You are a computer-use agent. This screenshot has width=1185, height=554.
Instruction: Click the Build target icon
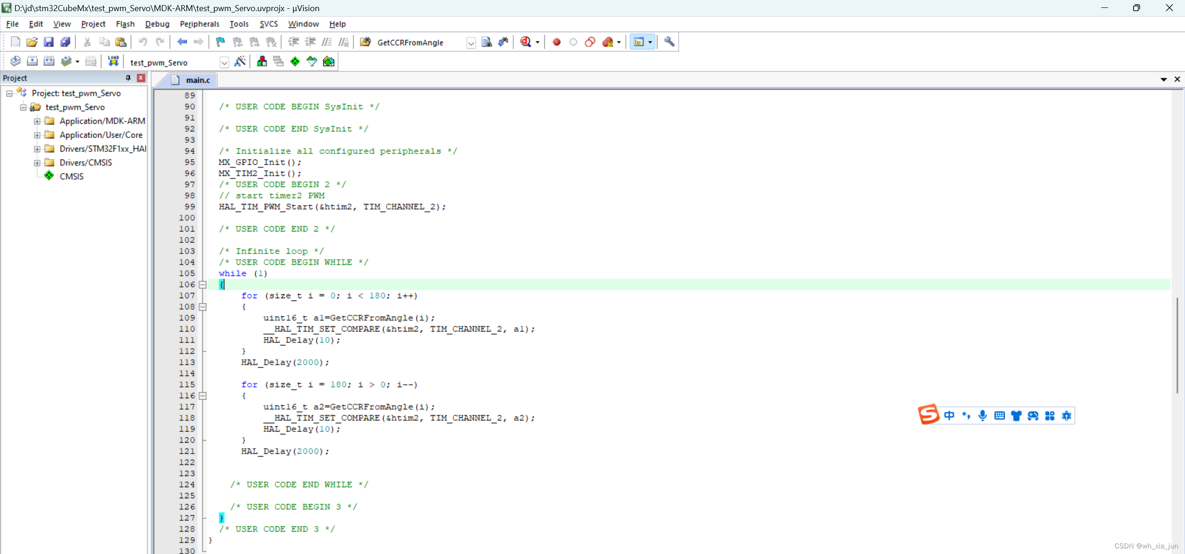coord(32,62)
